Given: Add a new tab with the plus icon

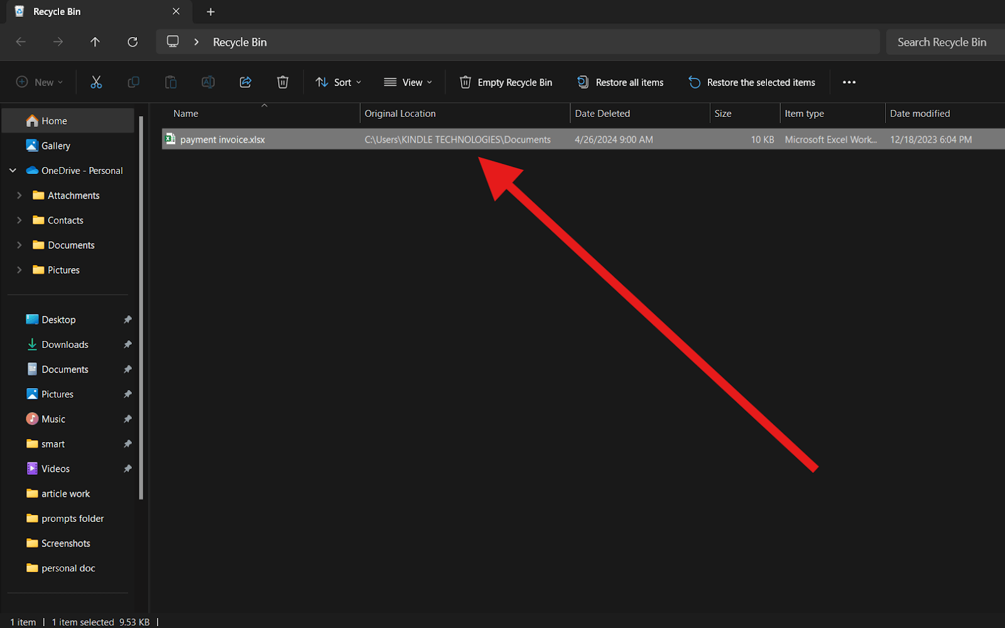Looking at the screenshot, I should [x=210, y=12].
